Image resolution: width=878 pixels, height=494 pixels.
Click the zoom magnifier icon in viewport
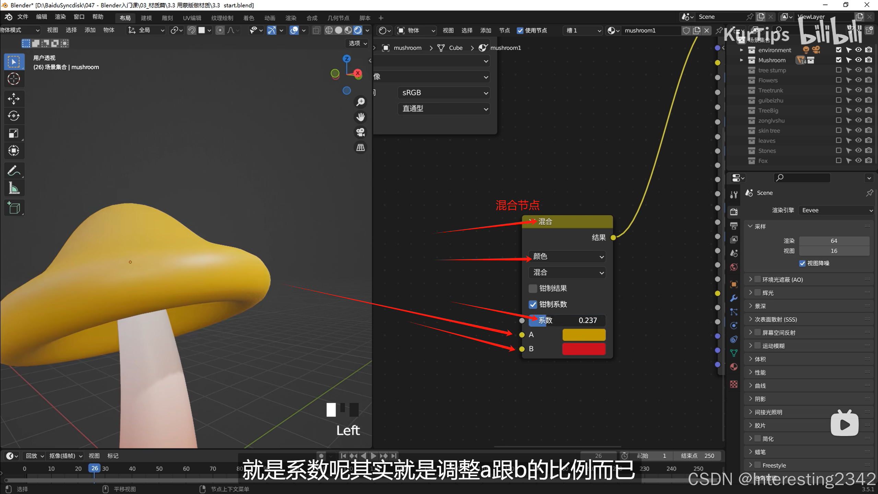(360, 102)
